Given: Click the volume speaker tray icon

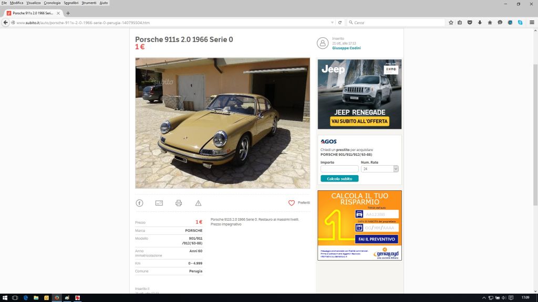Looking at the screenshot, I should click(504, 298).
